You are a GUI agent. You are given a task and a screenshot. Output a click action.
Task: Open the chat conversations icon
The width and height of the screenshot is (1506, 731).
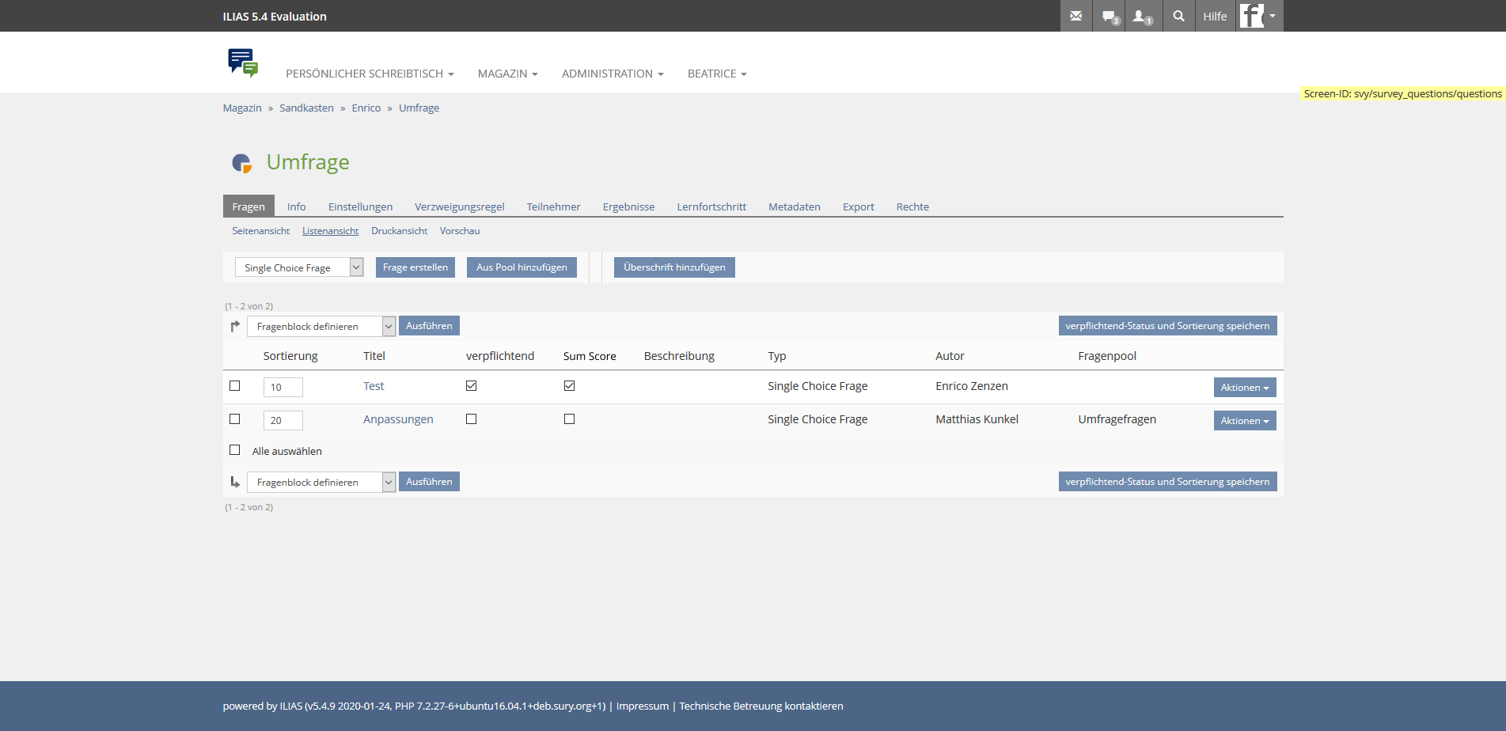click(x=1110, y=16)
